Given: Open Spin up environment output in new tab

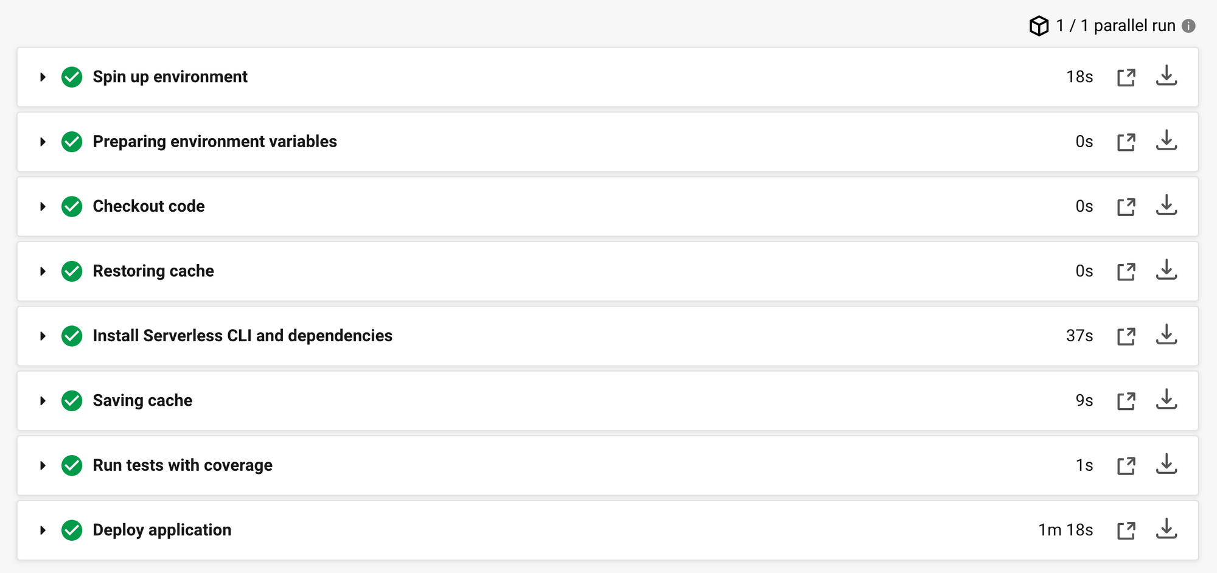Looking at the screenshot, I should pyautogui.click(x=1126, y=77).
